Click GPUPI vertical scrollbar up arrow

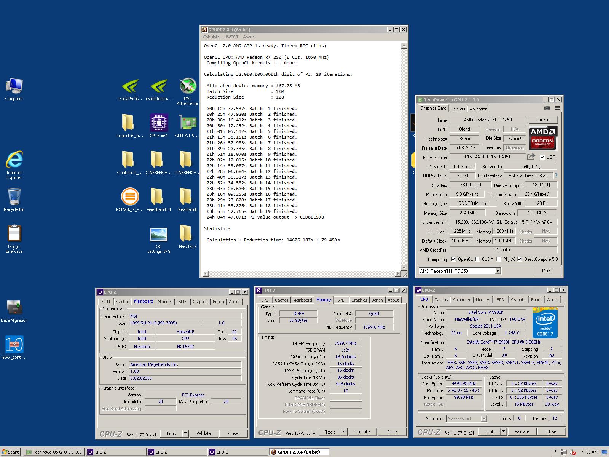point(404,46)
